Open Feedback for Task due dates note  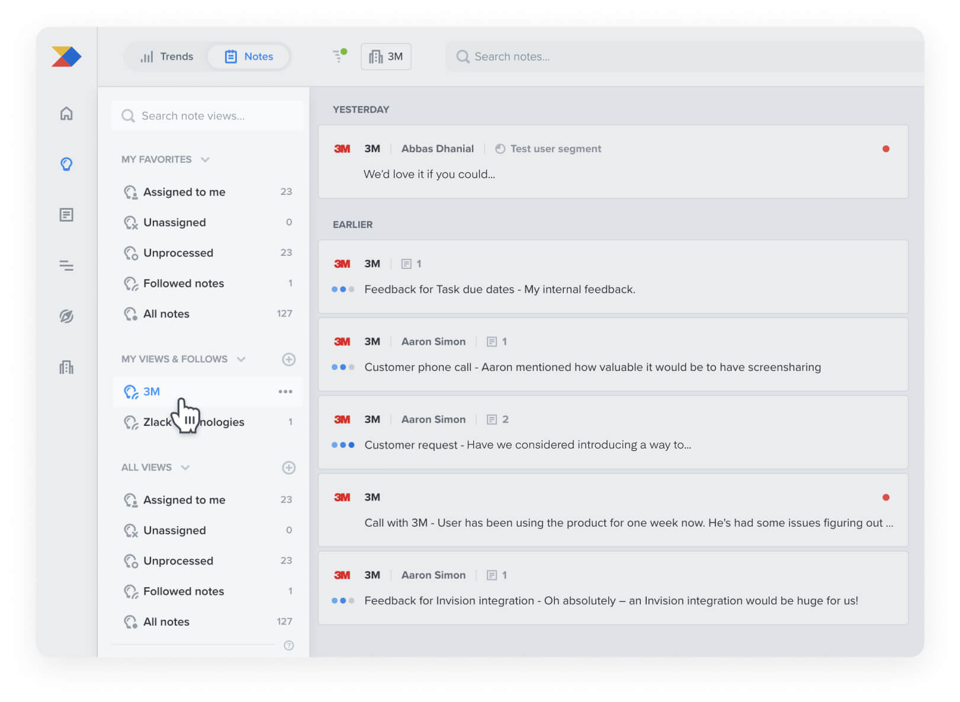613,277
